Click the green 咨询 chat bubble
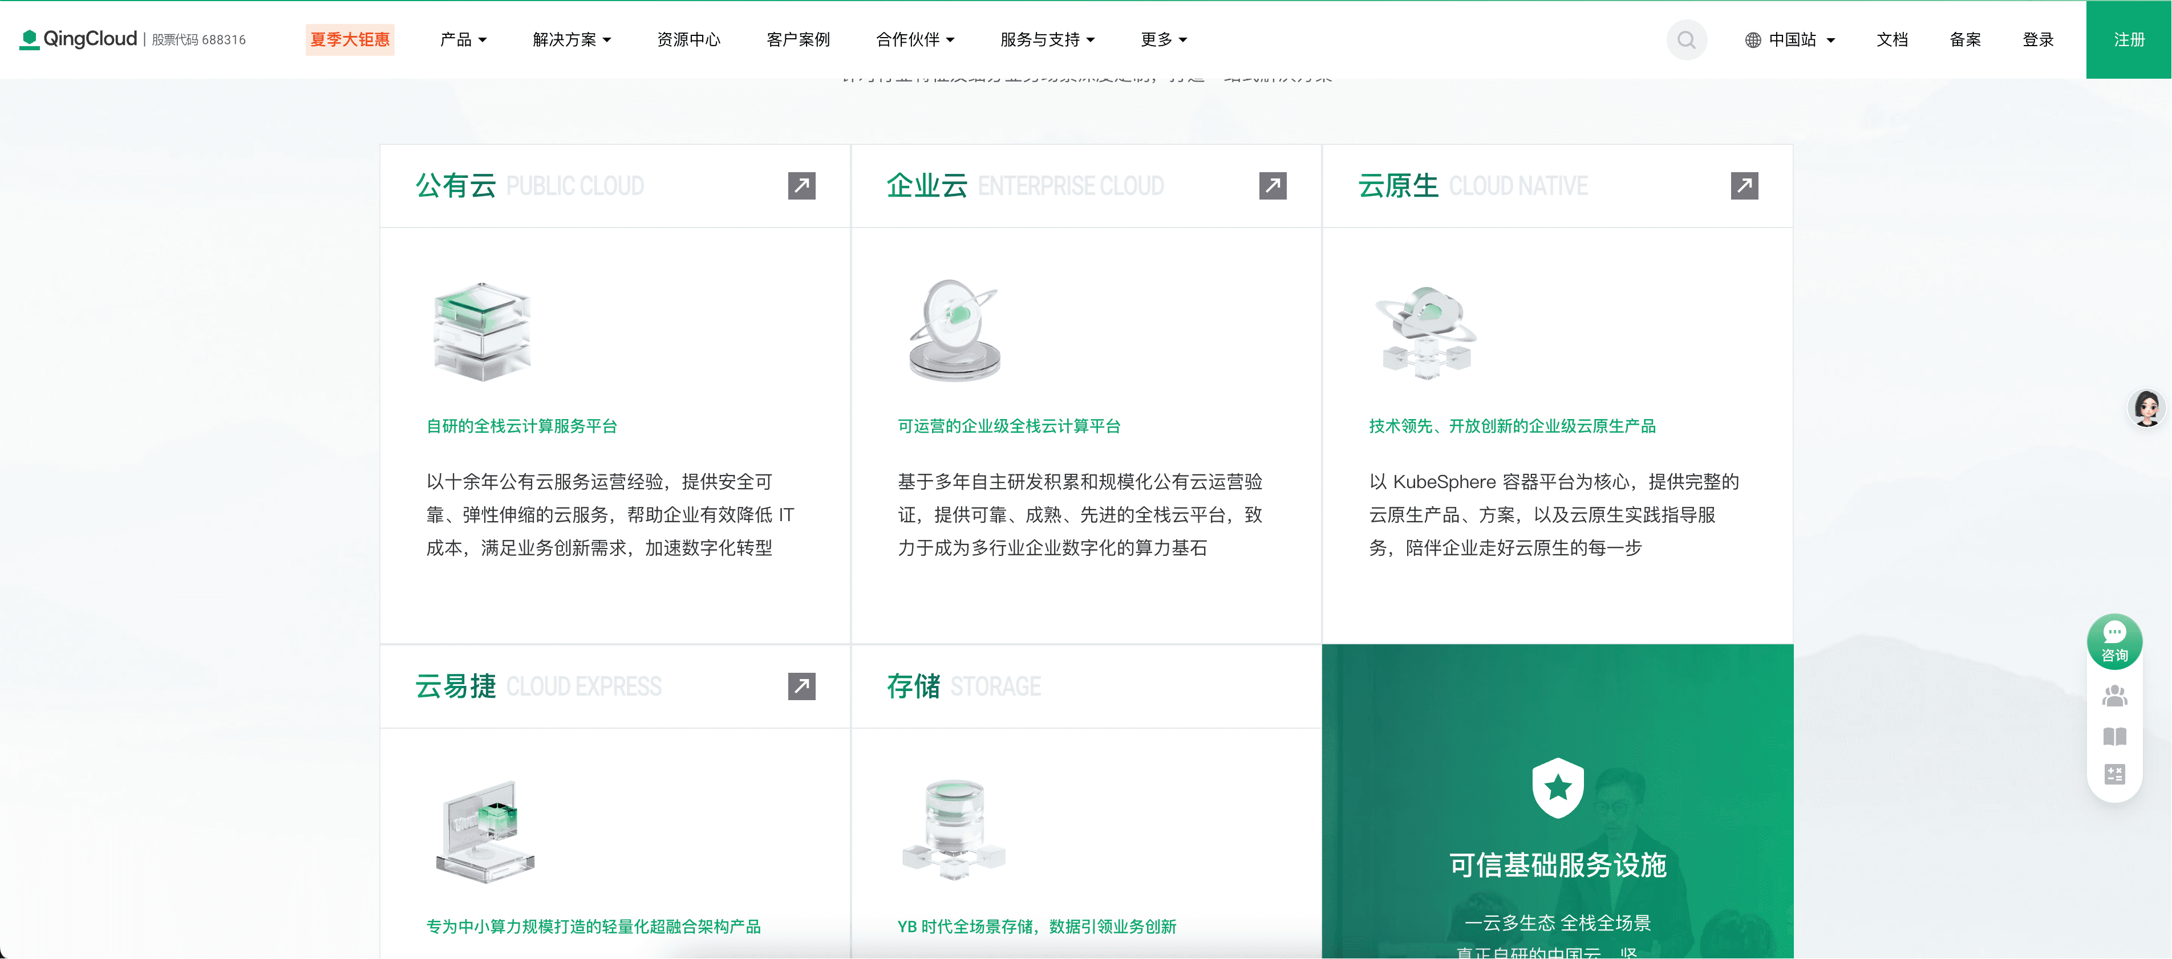Screen dimensions: 2172x959 pyautogui.click(x=2114, y=641)
